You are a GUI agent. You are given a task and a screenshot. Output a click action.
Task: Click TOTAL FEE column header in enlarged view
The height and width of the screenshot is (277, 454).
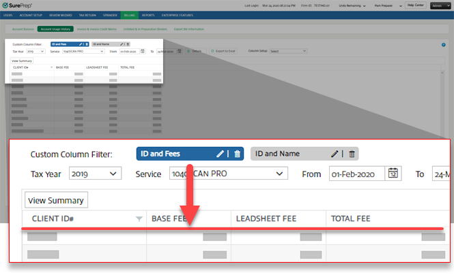[351, 218]
